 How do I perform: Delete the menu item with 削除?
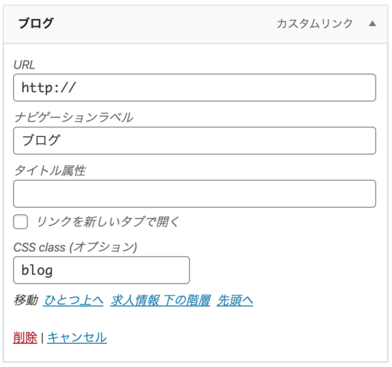[25, 338]
